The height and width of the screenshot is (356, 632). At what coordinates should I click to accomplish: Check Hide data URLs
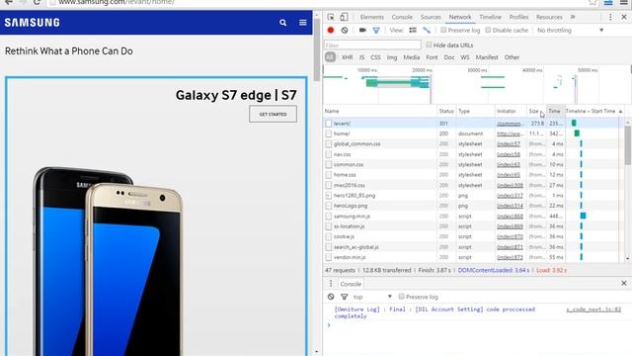(x=429, y=44)
